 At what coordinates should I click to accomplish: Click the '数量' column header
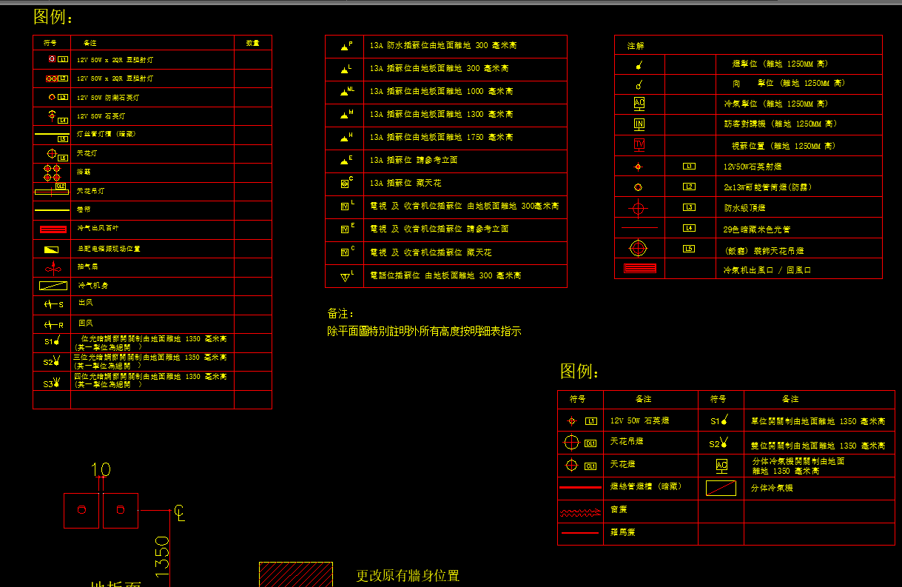click(252, 44)
